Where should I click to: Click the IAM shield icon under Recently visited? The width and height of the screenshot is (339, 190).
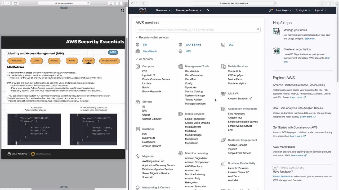[x=137, y=45]
